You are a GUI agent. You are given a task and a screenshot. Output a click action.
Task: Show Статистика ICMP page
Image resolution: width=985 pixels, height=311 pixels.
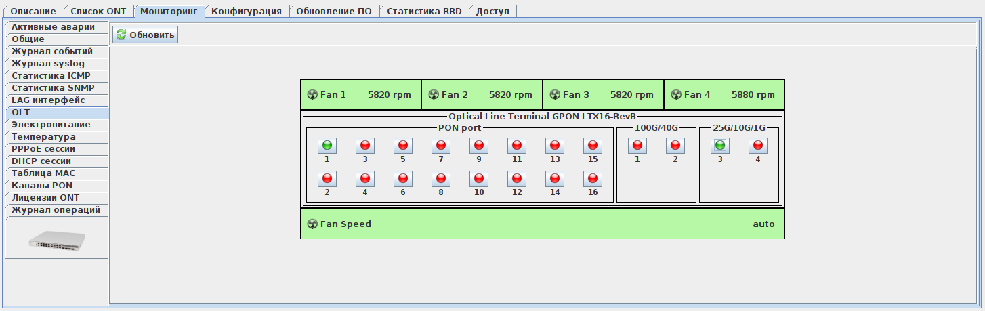pyautogui.click(x=56, y=76)
